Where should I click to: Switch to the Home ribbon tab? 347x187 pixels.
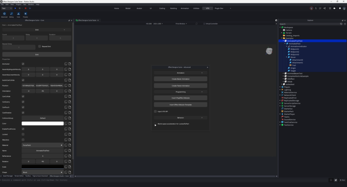click(x=116, y=8)
